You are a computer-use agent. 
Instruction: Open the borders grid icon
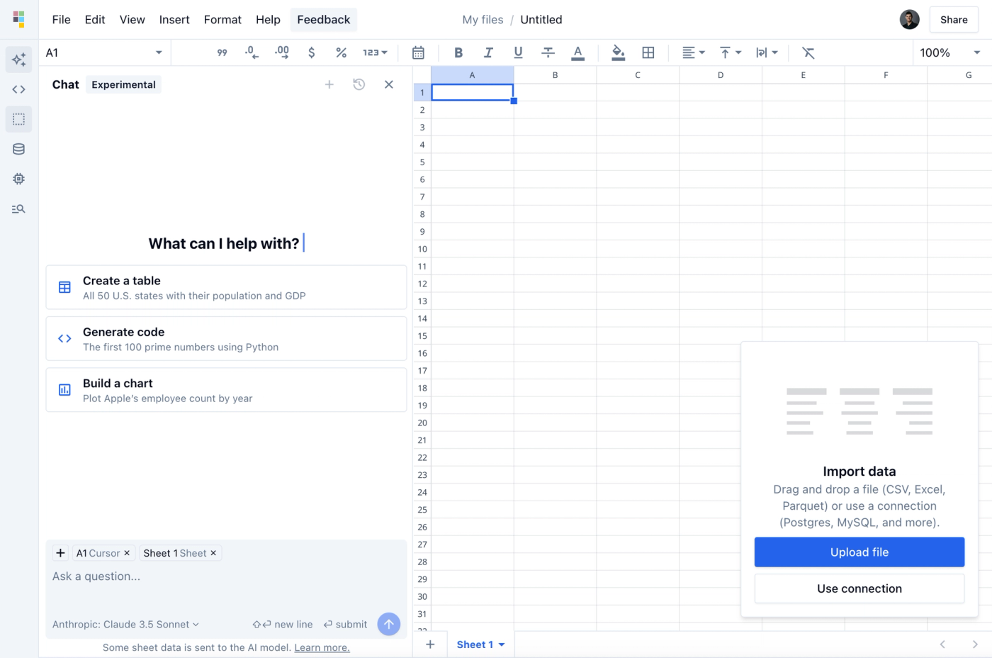[648, 52]
